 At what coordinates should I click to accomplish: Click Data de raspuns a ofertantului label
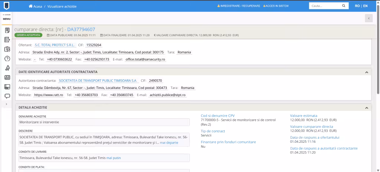pos(315,138)
